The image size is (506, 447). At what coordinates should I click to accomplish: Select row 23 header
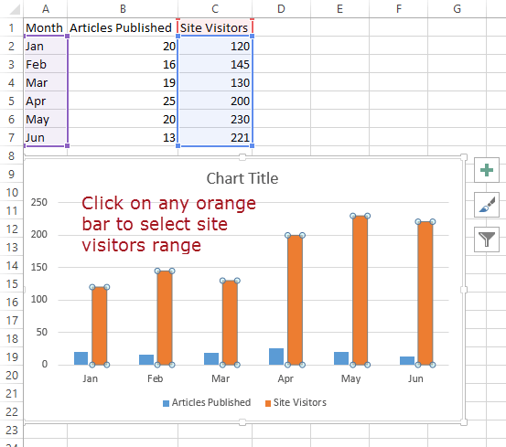point(12,430)
